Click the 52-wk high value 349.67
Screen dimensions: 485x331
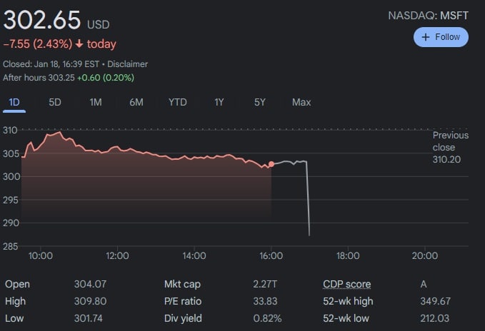tap(435, 301)
